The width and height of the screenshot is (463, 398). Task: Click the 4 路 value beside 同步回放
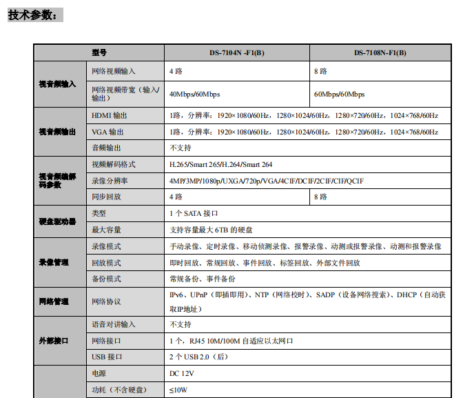pos(176,197)
